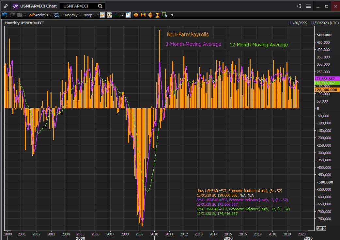Click the undo arrow in the toolbar
Screen dimensions: 340x240
pos(5,15)
